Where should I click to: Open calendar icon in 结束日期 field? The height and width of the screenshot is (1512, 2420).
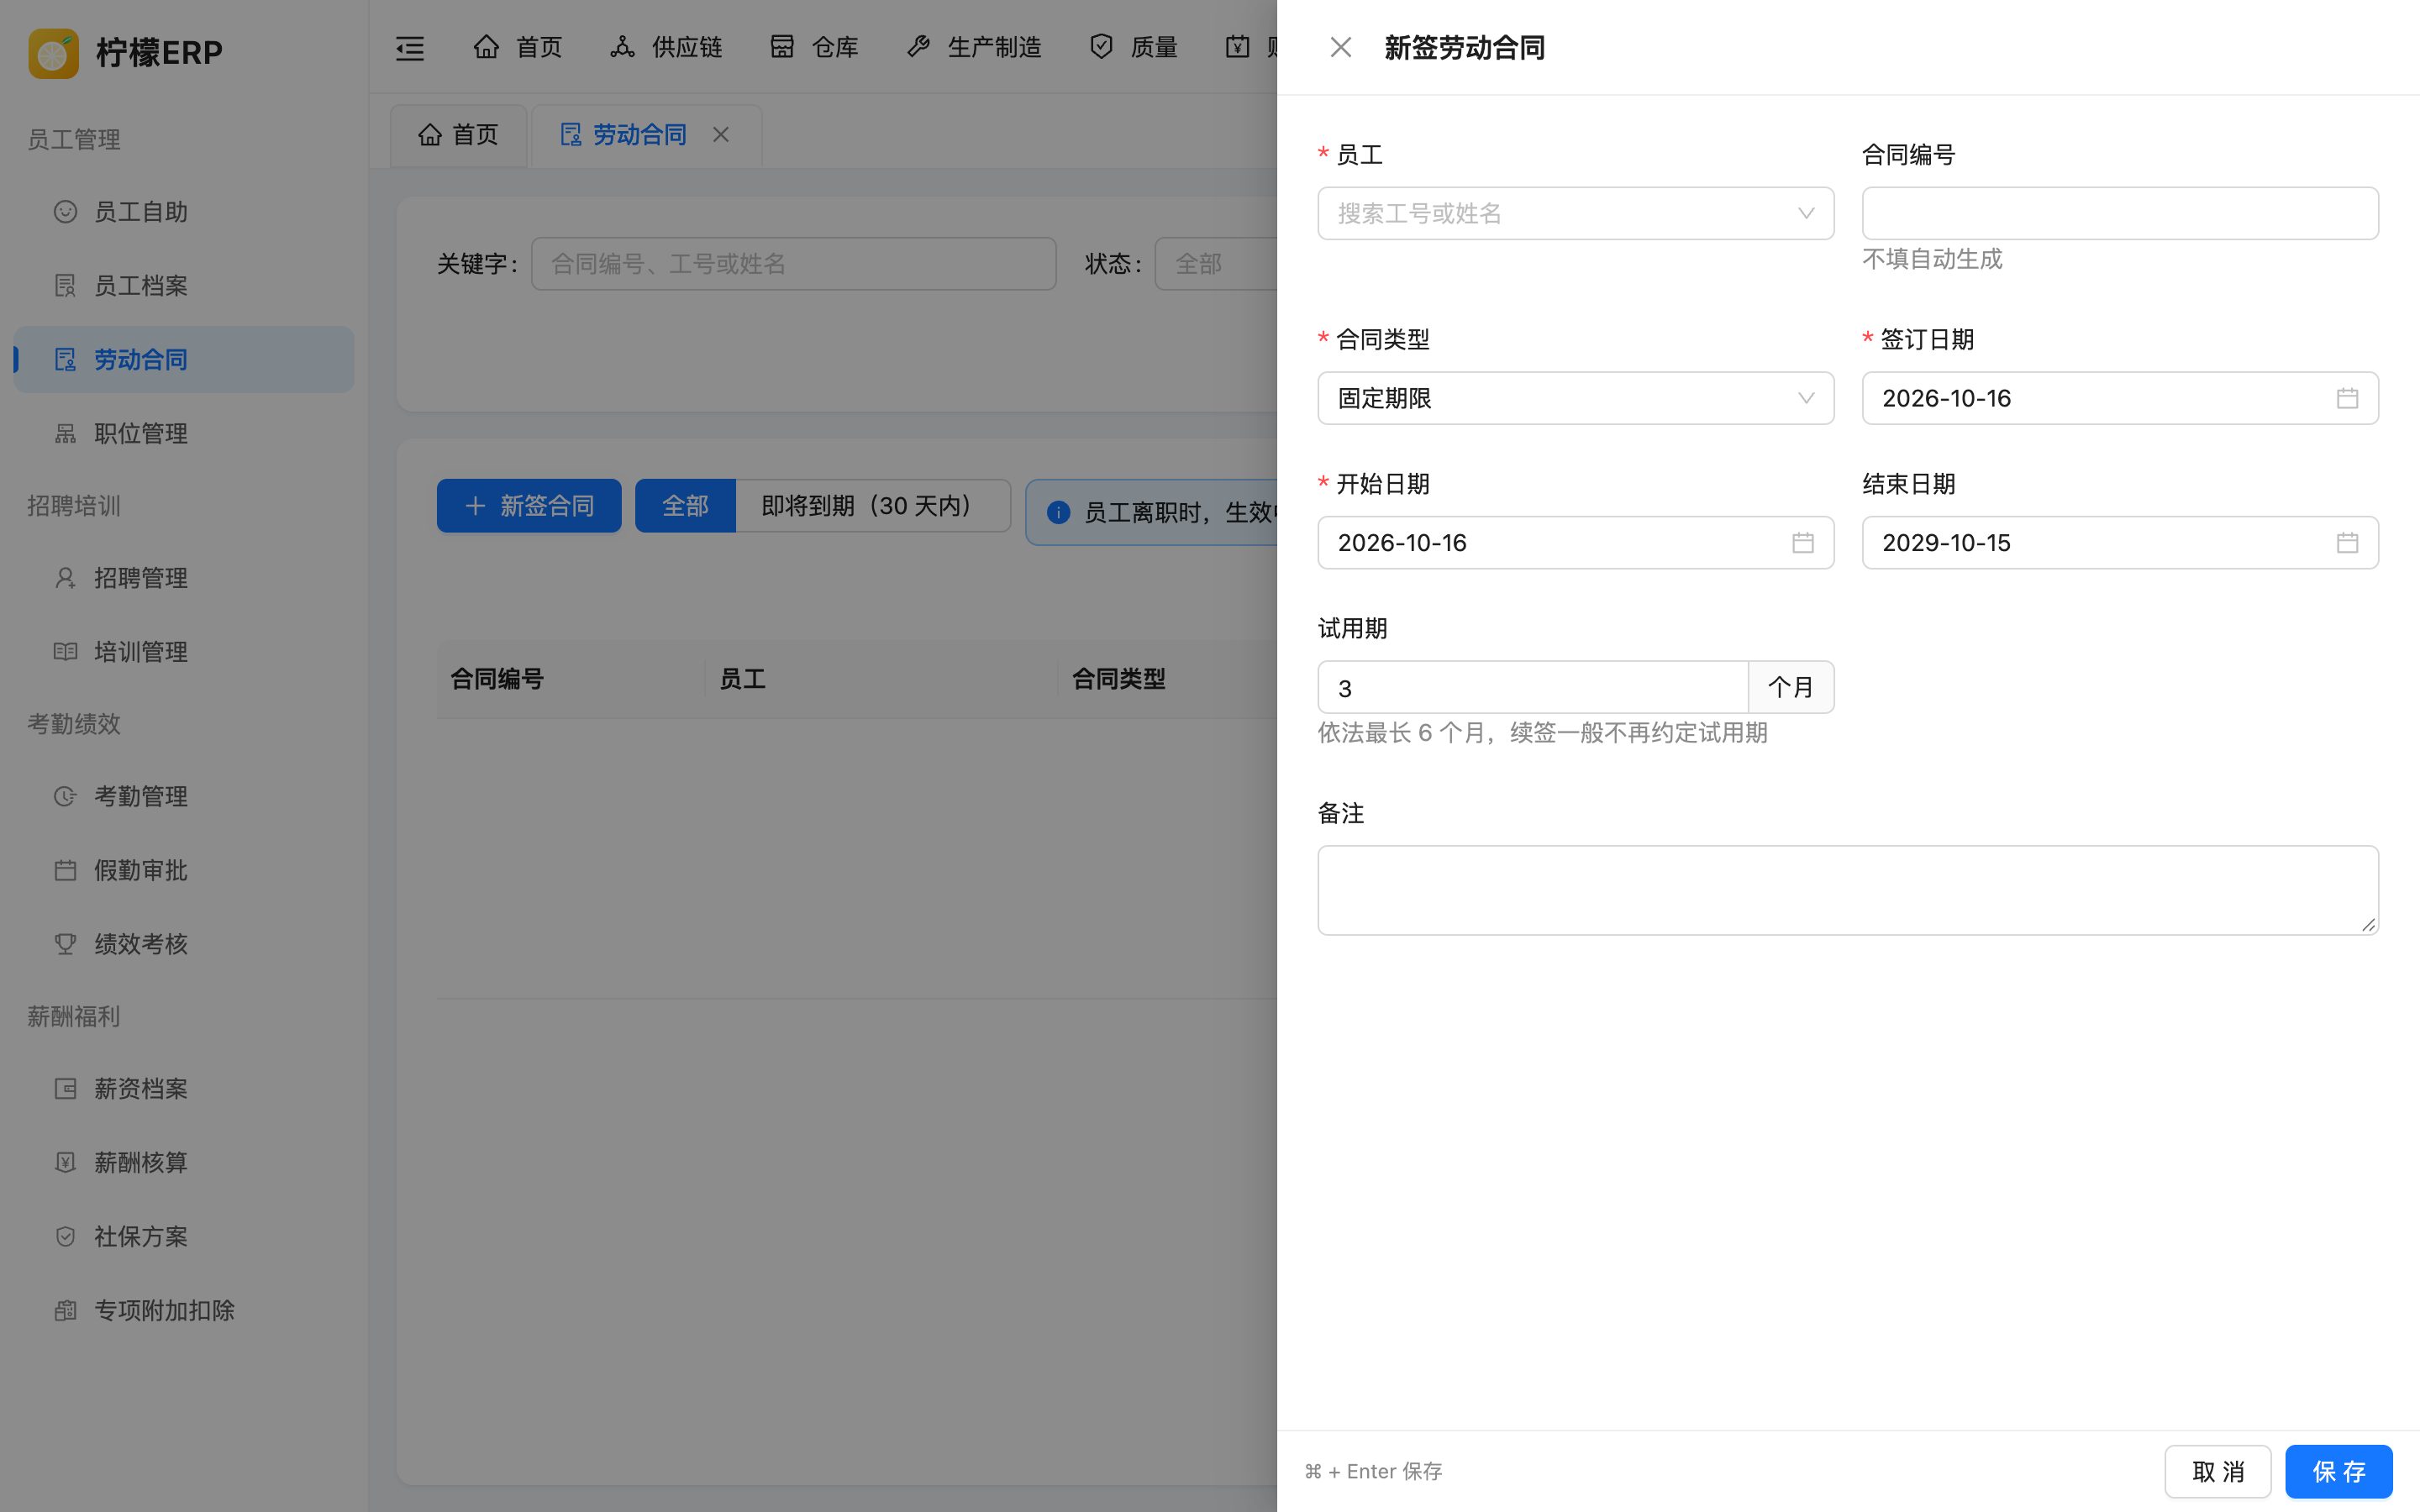(2347, 543)
